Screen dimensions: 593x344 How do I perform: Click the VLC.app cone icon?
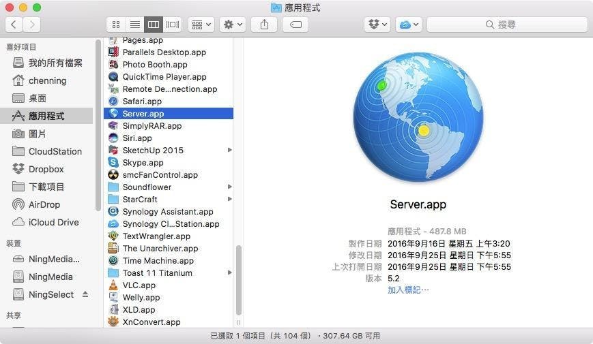[113, 285]
